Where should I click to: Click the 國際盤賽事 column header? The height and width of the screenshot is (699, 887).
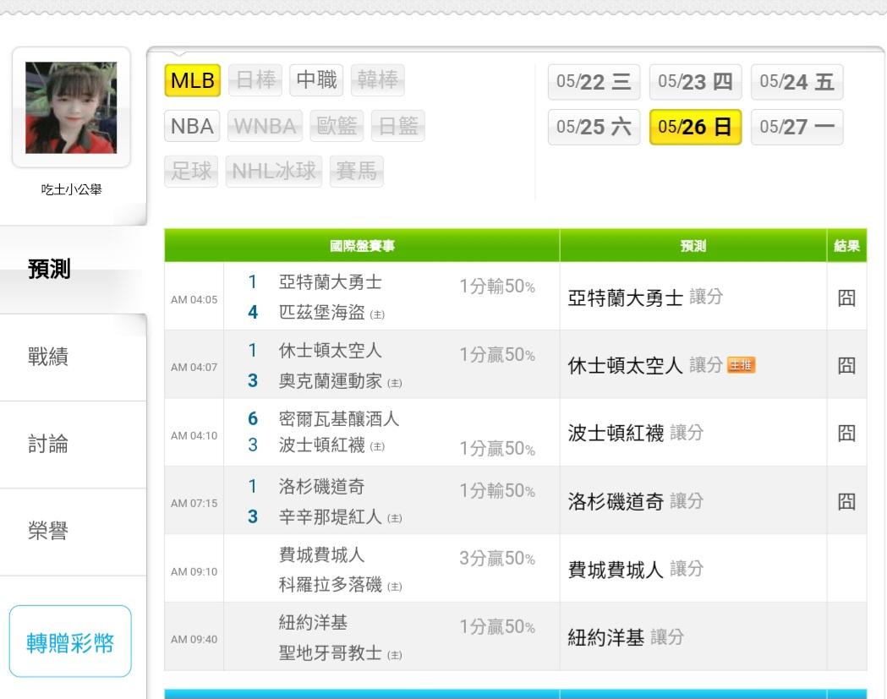tap(362, 245)
